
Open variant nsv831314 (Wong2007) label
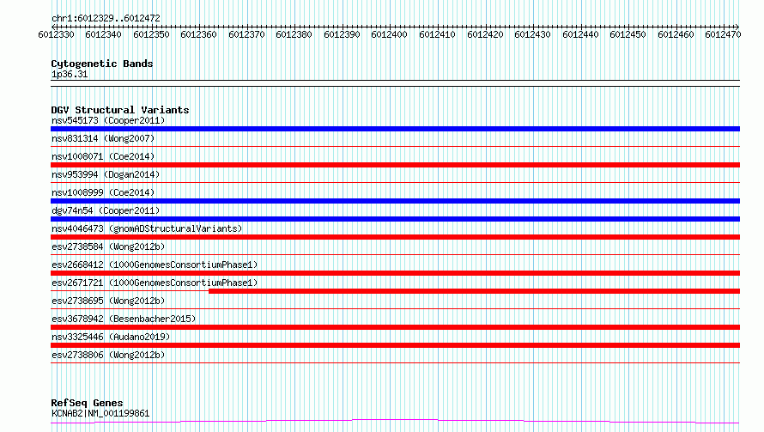(x=103, y=138)
